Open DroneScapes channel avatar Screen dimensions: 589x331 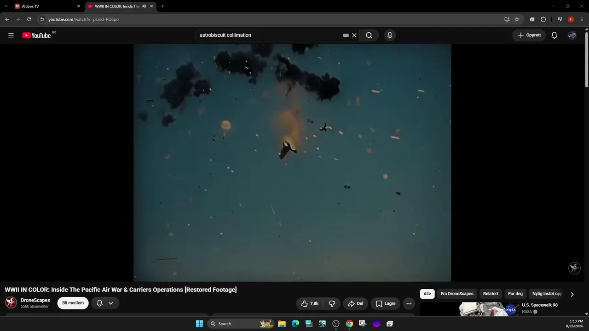[11, 303]
